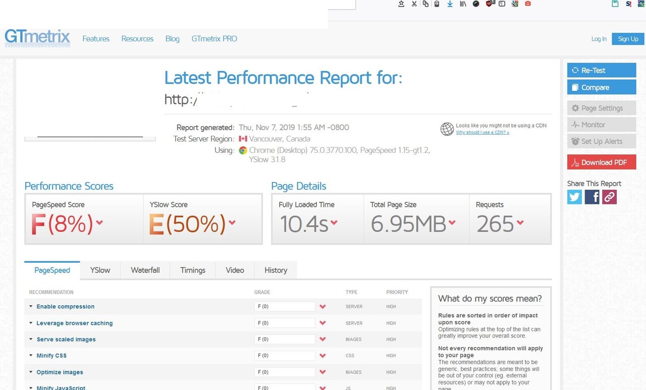Open Requests count dropdown arrow

coord(520,222)
